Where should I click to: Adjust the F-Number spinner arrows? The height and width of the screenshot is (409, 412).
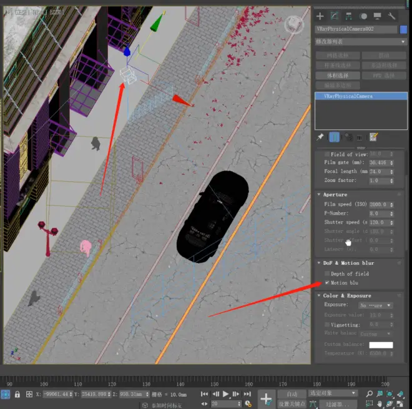pos(391,214)
